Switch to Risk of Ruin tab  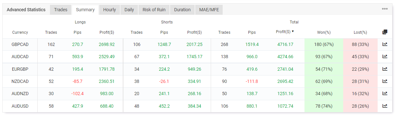tap(154, 10)
